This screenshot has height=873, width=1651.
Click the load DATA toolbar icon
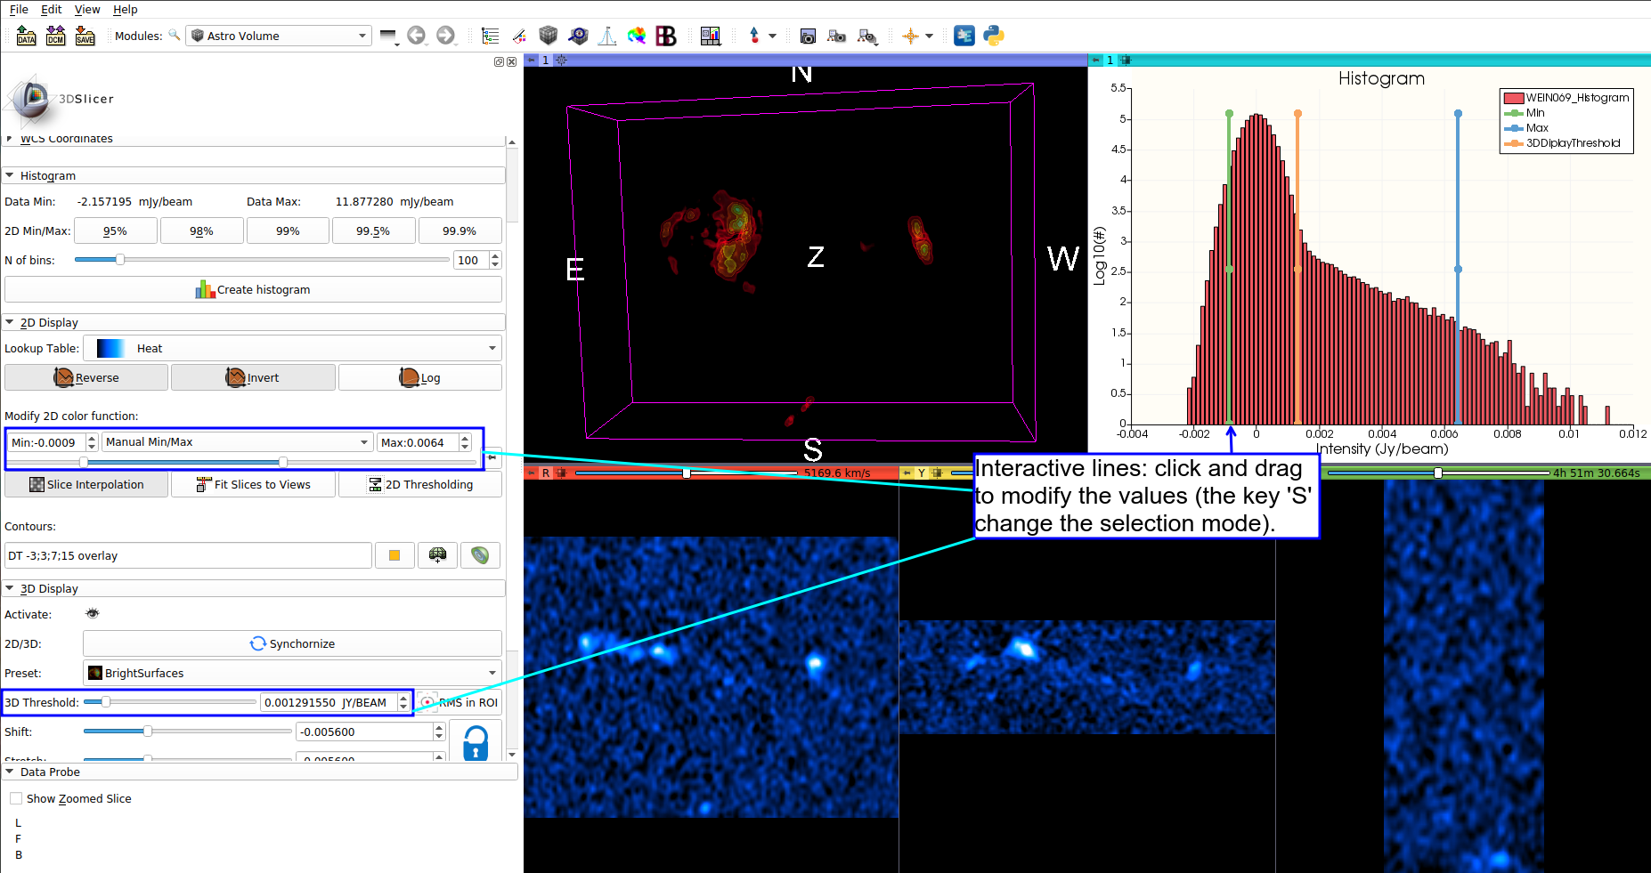(26, 36)
